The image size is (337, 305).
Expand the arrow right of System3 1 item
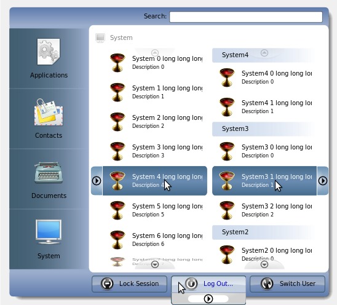pyautogui.click(x=323, y=181)
